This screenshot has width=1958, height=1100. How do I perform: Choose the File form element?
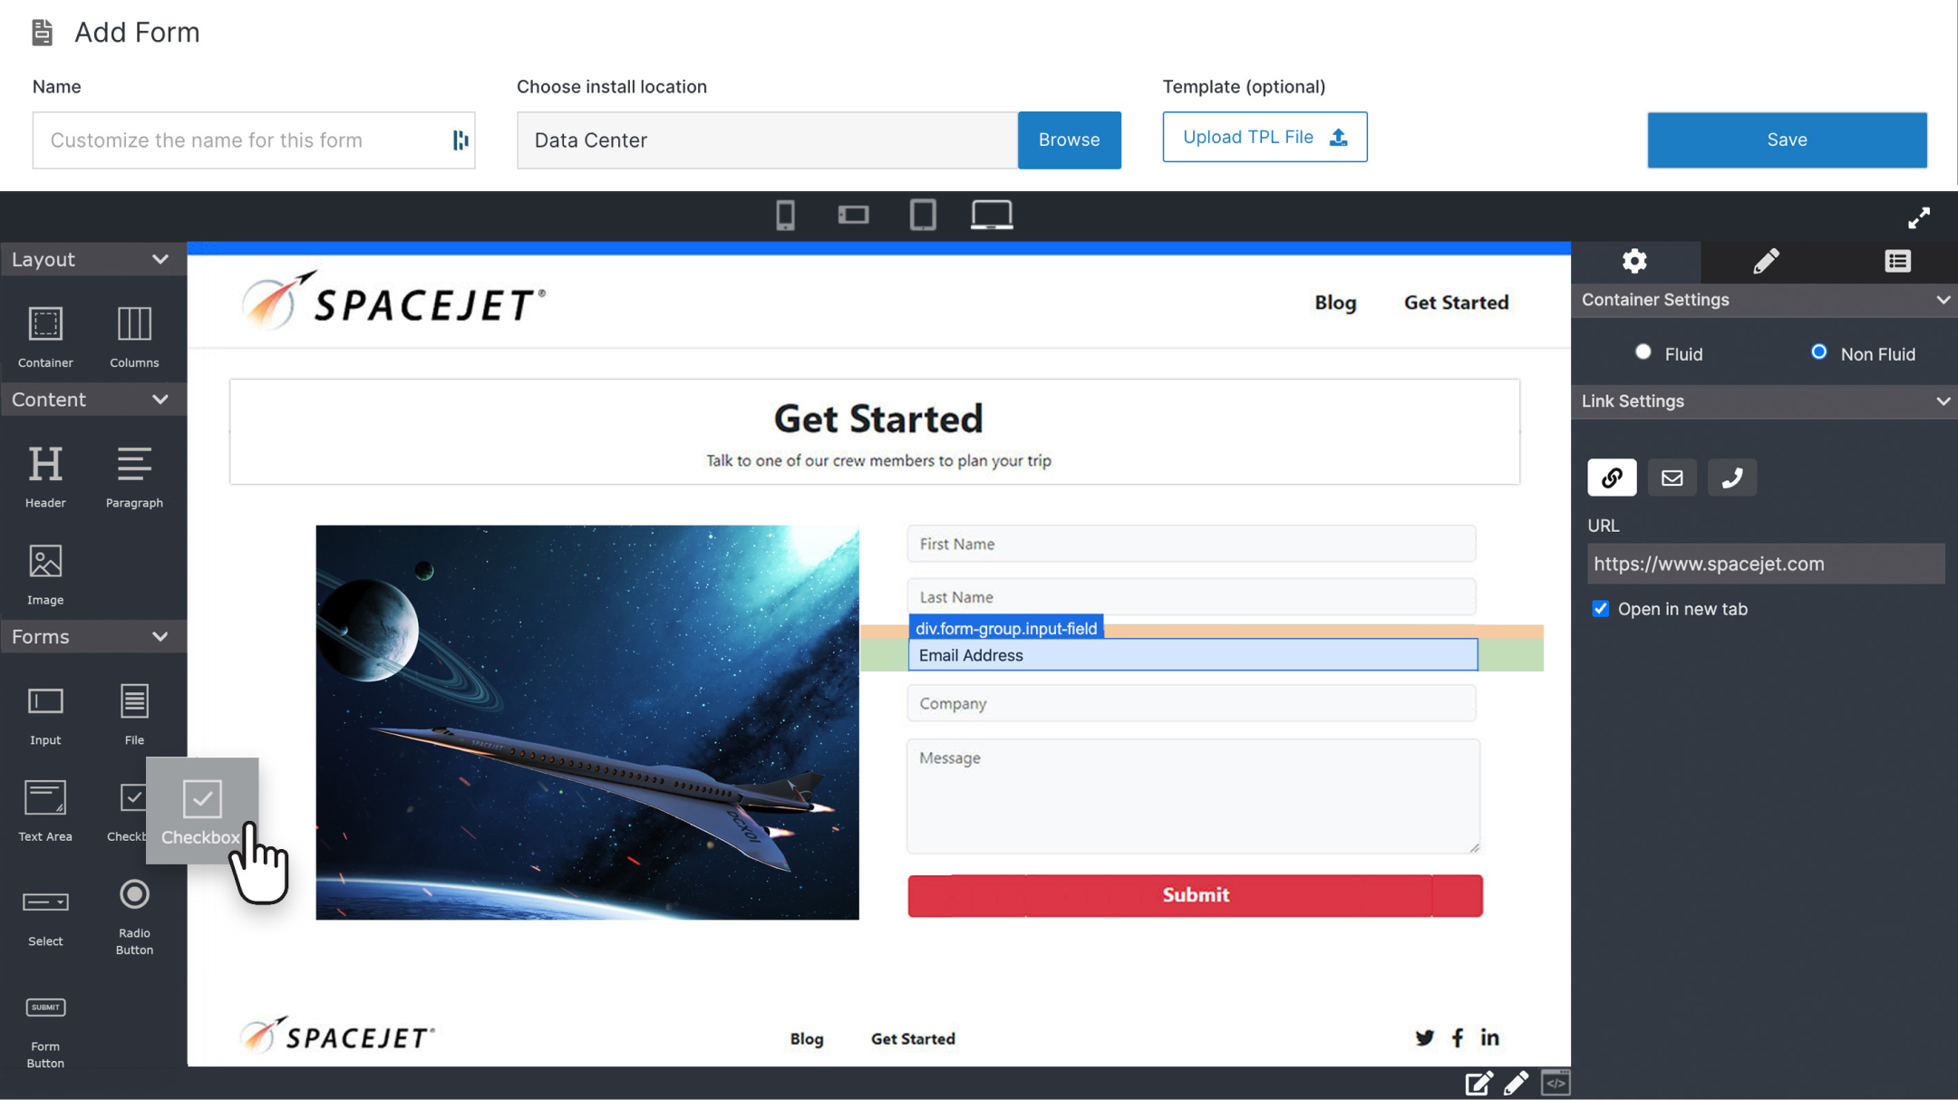tap(134, 715)
